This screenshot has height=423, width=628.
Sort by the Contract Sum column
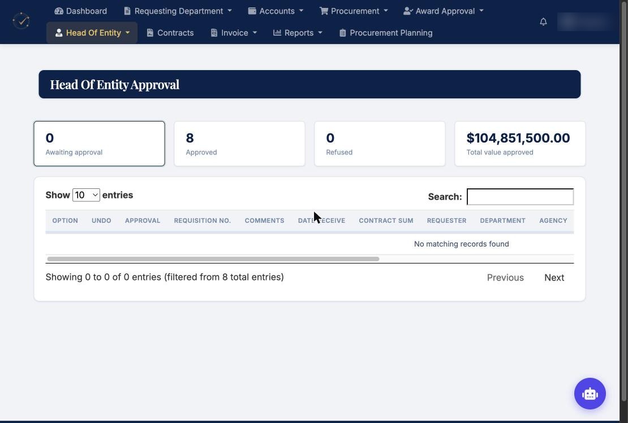(x=386, y=221)
